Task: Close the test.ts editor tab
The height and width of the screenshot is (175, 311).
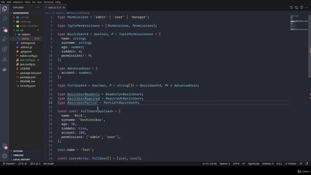Action: click(x=64, y=8)
